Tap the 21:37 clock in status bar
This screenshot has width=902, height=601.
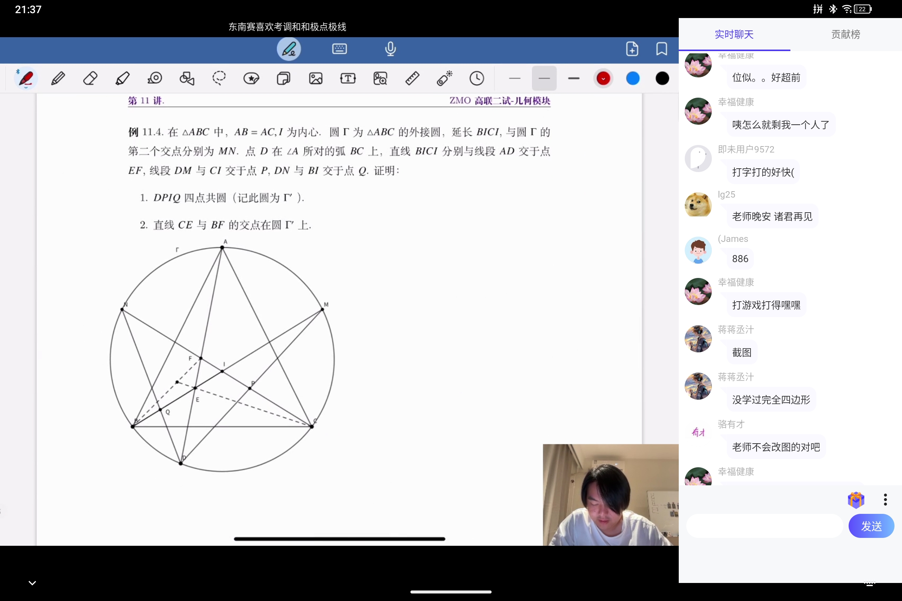point(28,10)
